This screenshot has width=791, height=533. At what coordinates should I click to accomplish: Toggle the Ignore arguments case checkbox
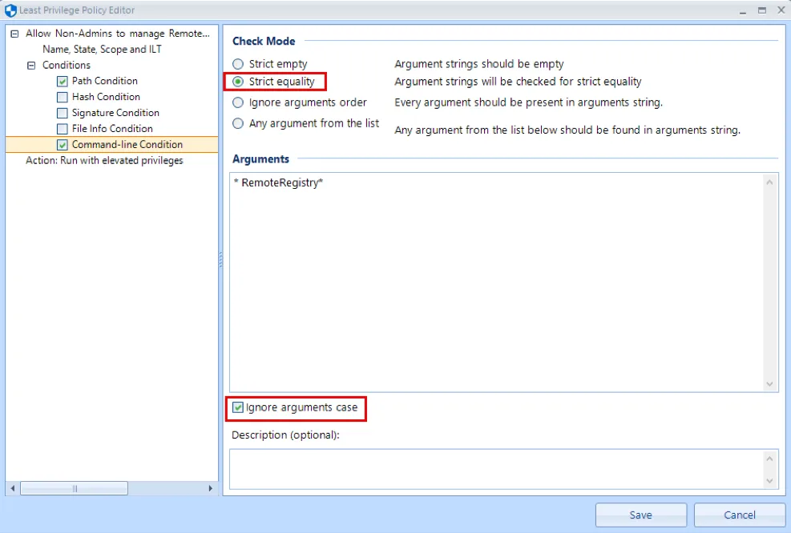click(238, 408)
